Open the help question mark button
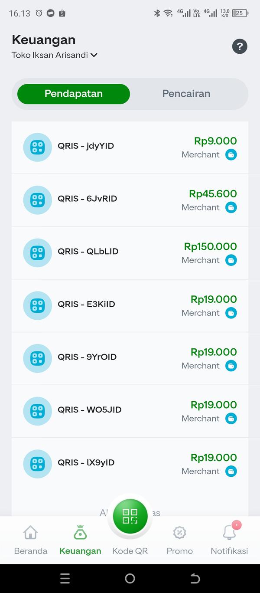Viewport: 260px width, 593px height. tap(240, 46)
